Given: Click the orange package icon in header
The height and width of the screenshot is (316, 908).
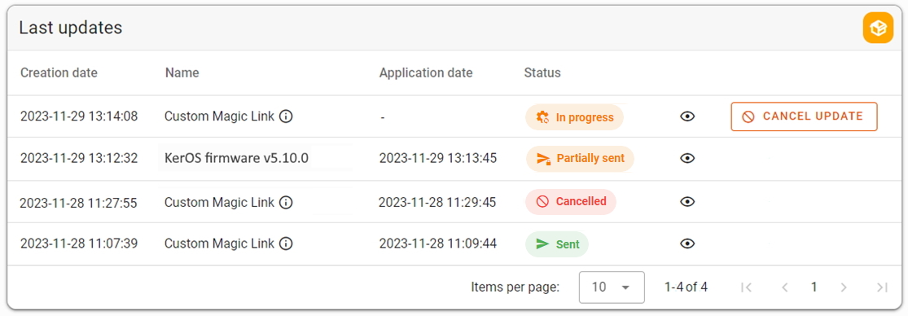Looking at the screenshot, I should 878,28.
